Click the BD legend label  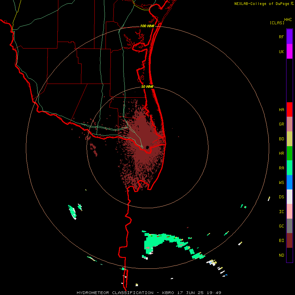tap(281, 139)
